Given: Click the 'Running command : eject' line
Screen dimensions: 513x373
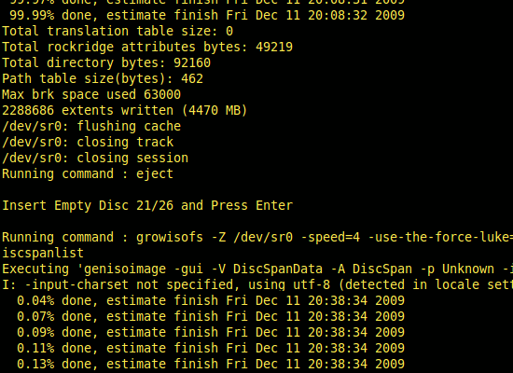Looking at the screenshot, I should 88,173.
